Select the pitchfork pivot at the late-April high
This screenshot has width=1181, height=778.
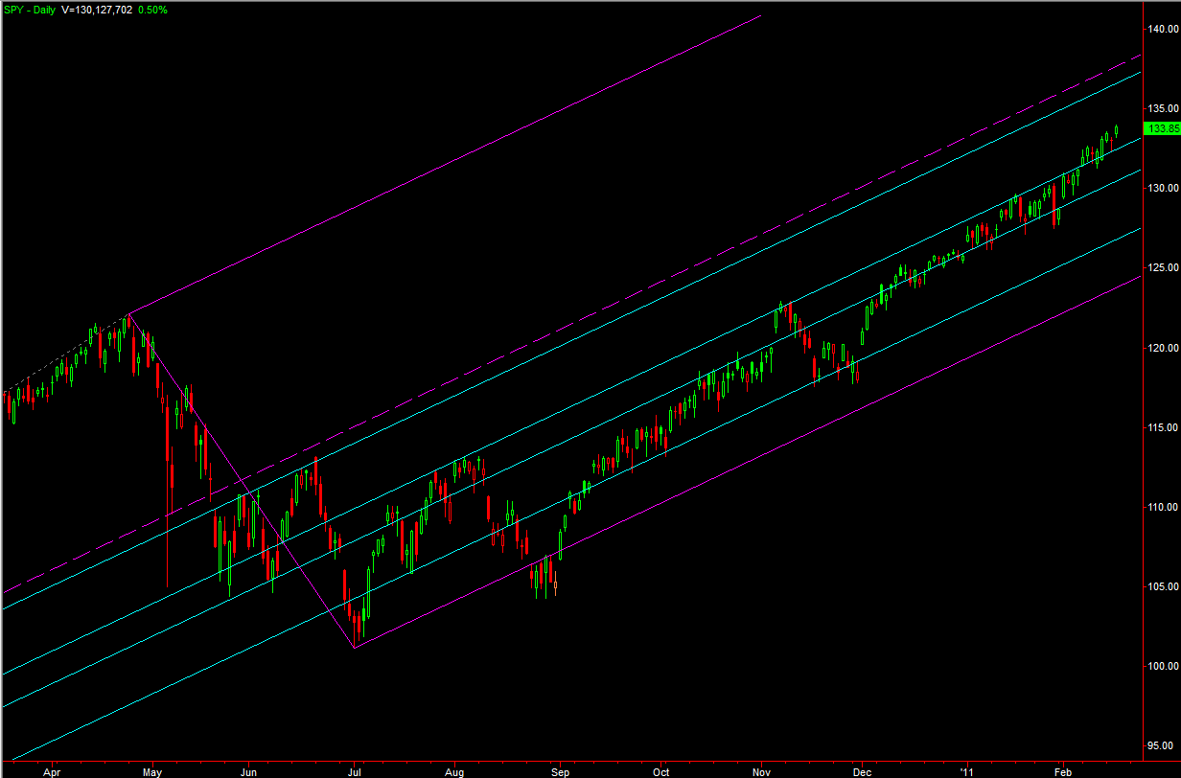click(x=130, y=312)
